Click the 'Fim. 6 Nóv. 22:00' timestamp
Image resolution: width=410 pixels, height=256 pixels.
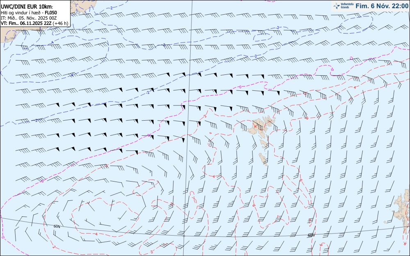[x=382, y=6]
